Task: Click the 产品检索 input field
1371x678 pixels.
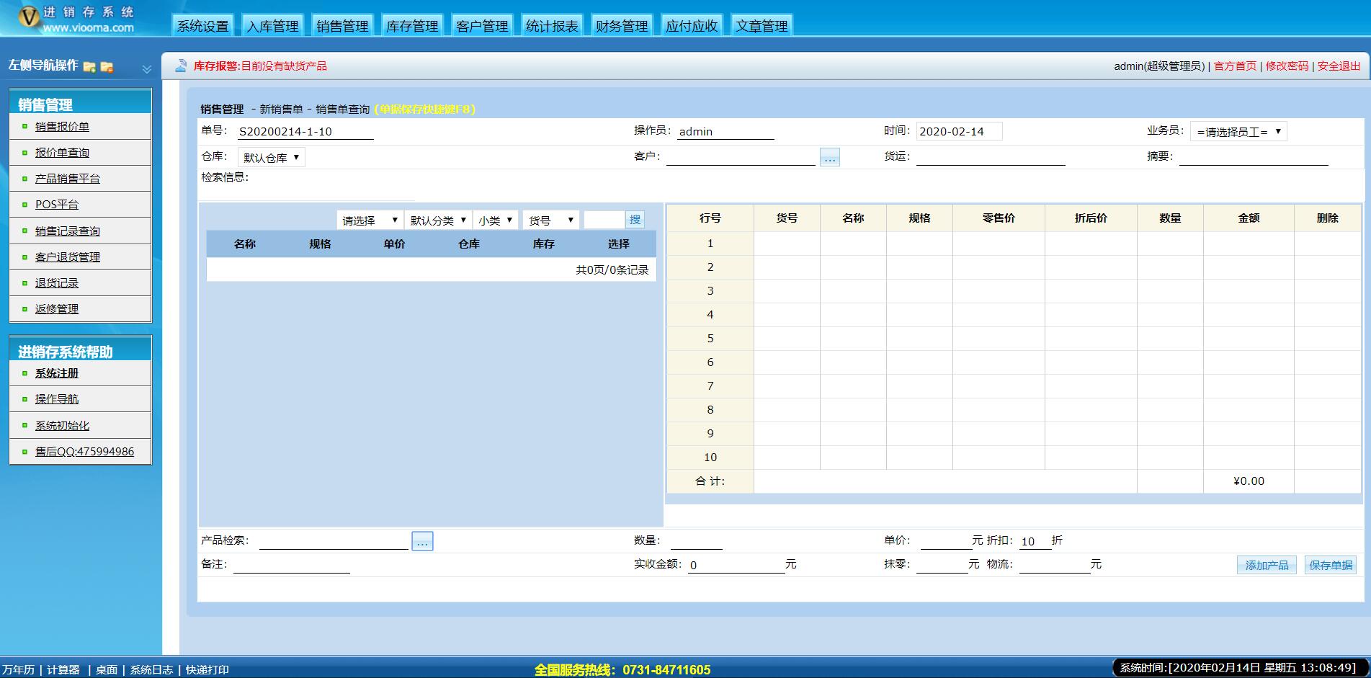Action: [x=334, y=541]
